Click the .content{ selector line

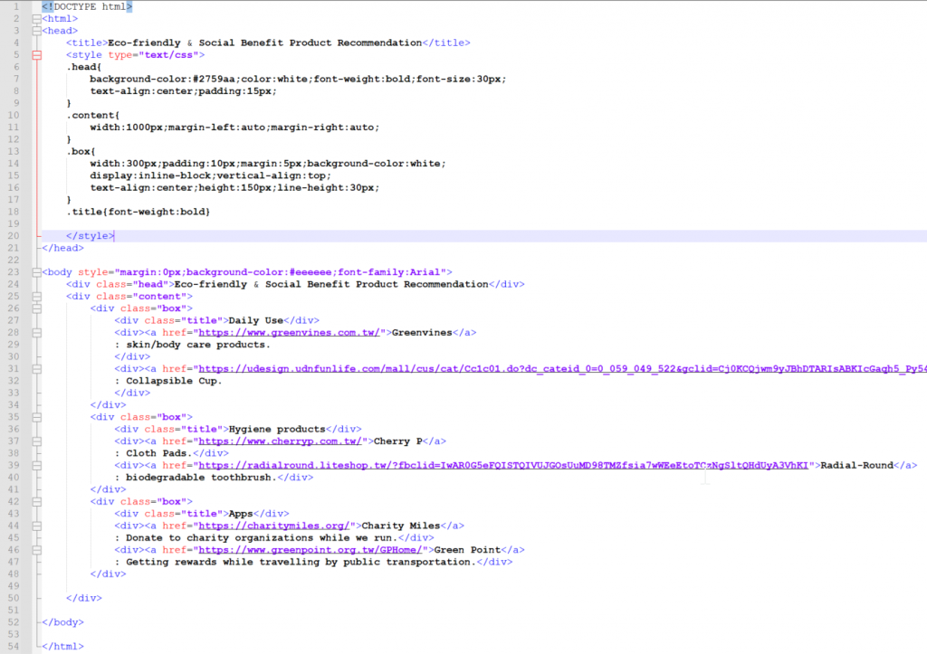point(93,115)
